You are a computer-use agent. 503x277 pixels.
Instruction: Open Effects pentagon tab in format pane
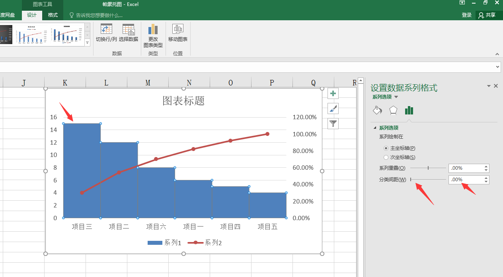[393, 110]
